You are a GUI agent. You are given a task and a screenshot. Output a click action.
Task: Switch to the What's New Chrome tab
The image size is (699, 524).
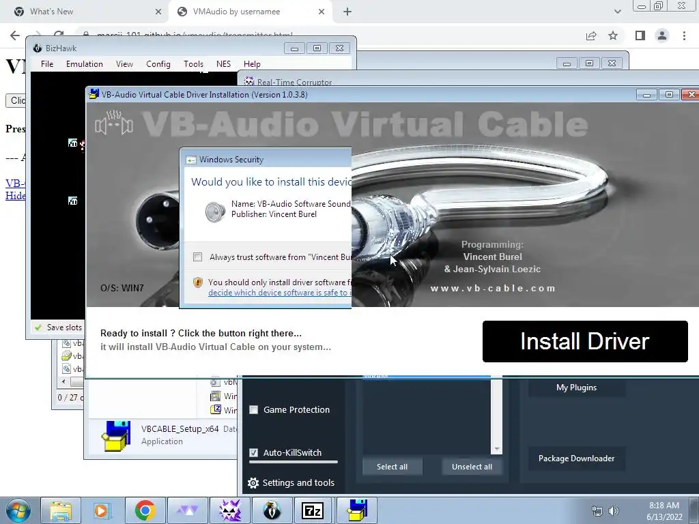[x=84, y=12]
